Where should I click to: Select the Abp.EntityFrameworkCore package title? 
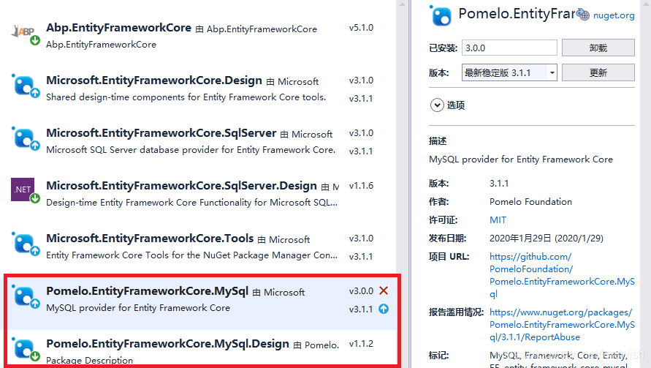[119, 28]
